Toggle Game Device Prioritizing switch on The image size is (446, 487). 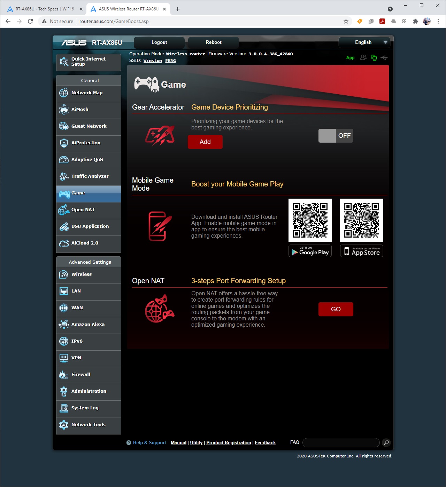coord(336,136)
